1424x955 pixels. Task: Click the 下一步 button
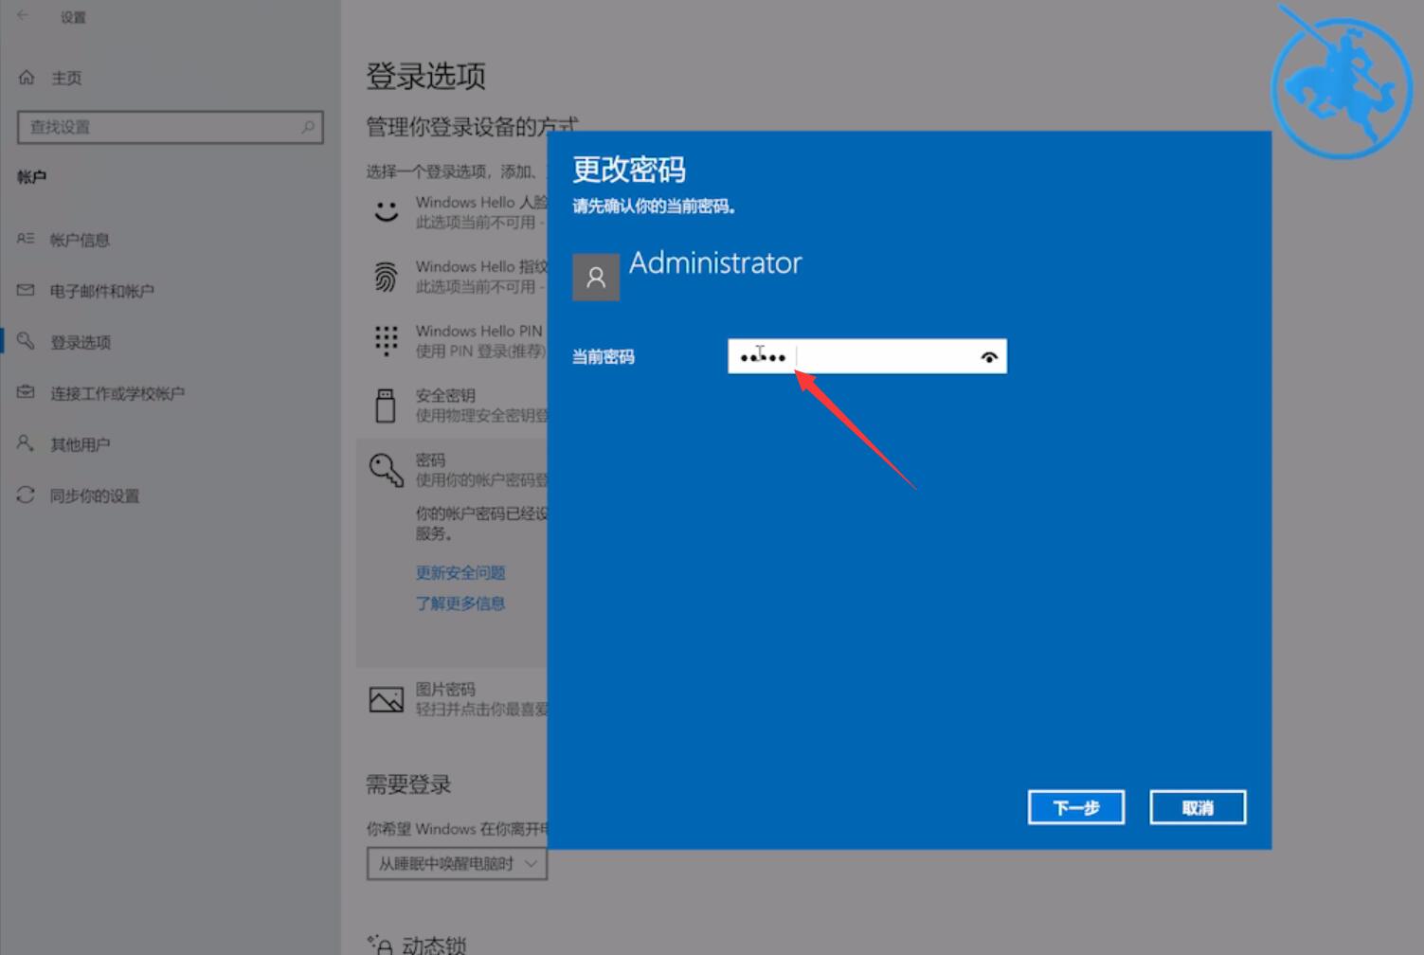pyautogui.click(x=1076, y=807)
